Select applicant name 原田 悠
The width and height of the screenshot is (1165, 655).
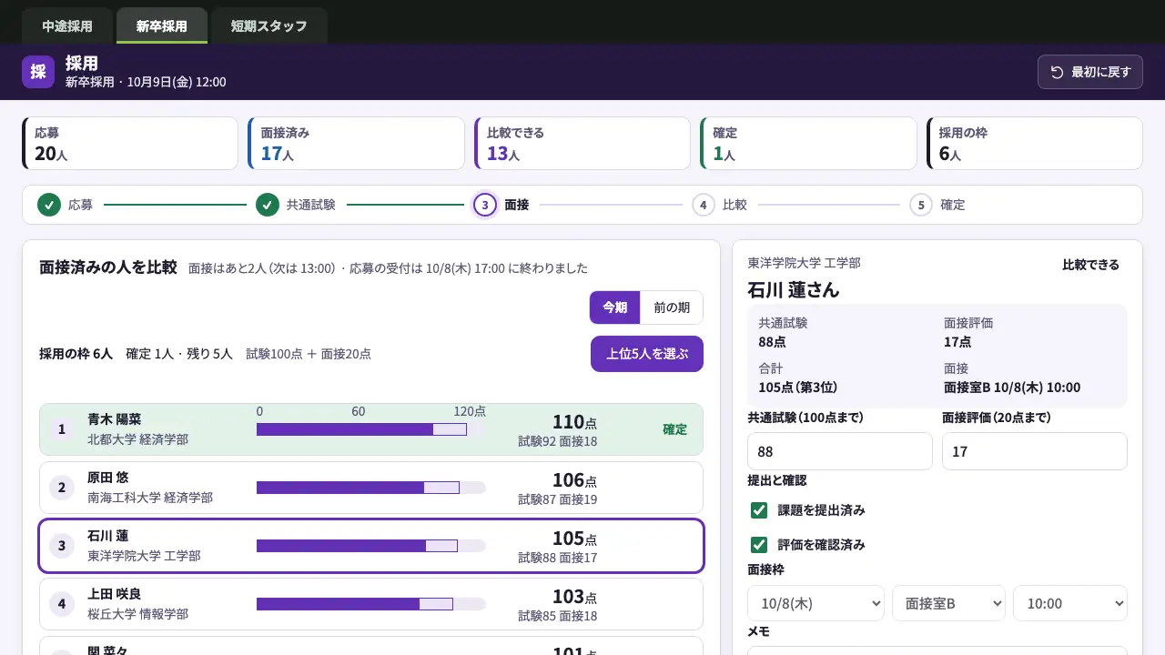107,478
